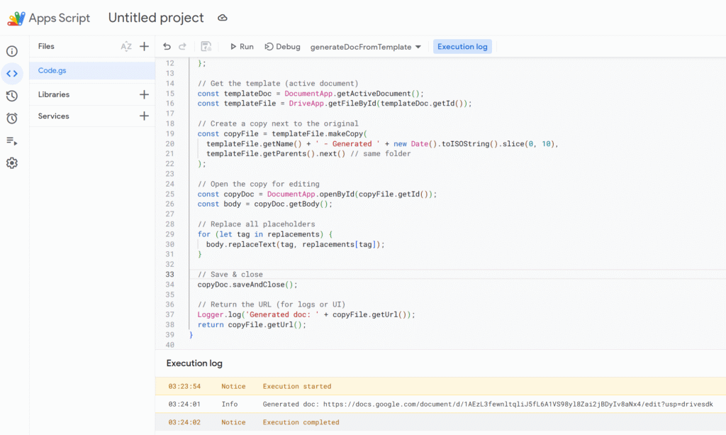
Task: Toggle the Execution log button
Action: point(462,47)
